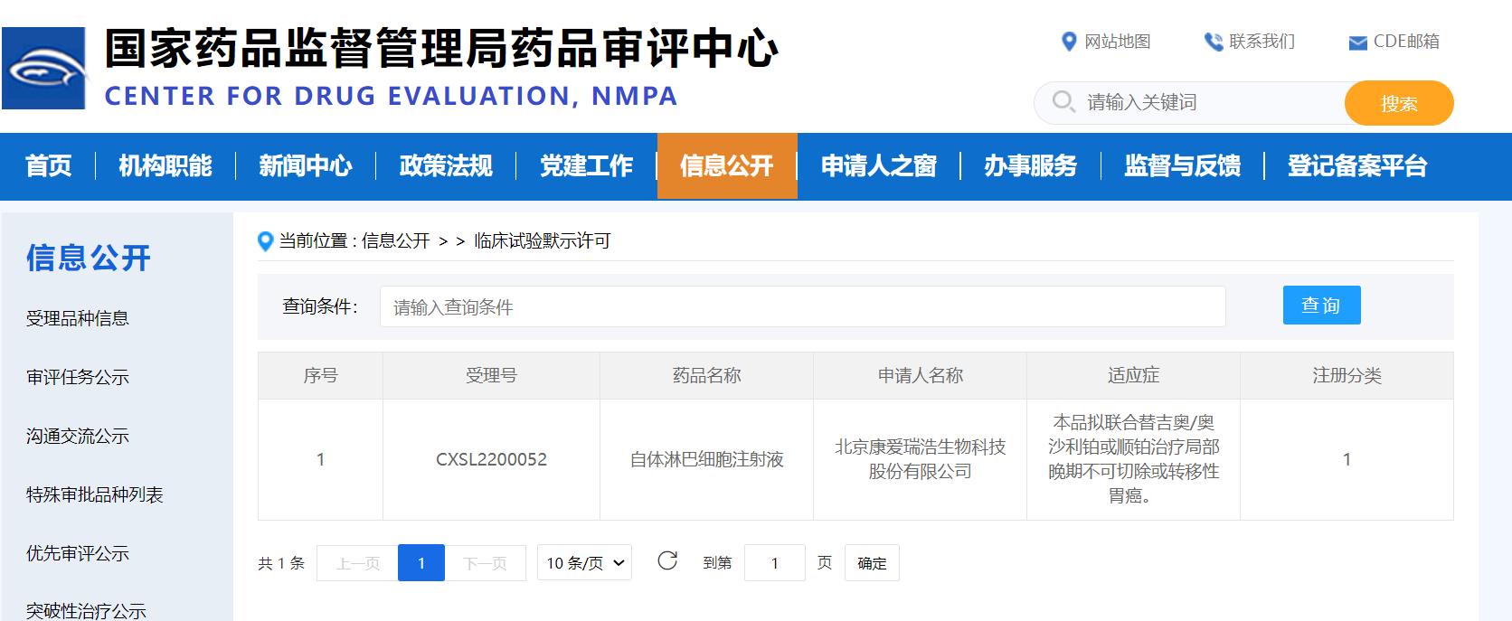Image resolution: width=1512 pixels, height=621 pixels.
Task: Open the 联系我们 link
Action: pyautogui.click(x=1262, y=42)
